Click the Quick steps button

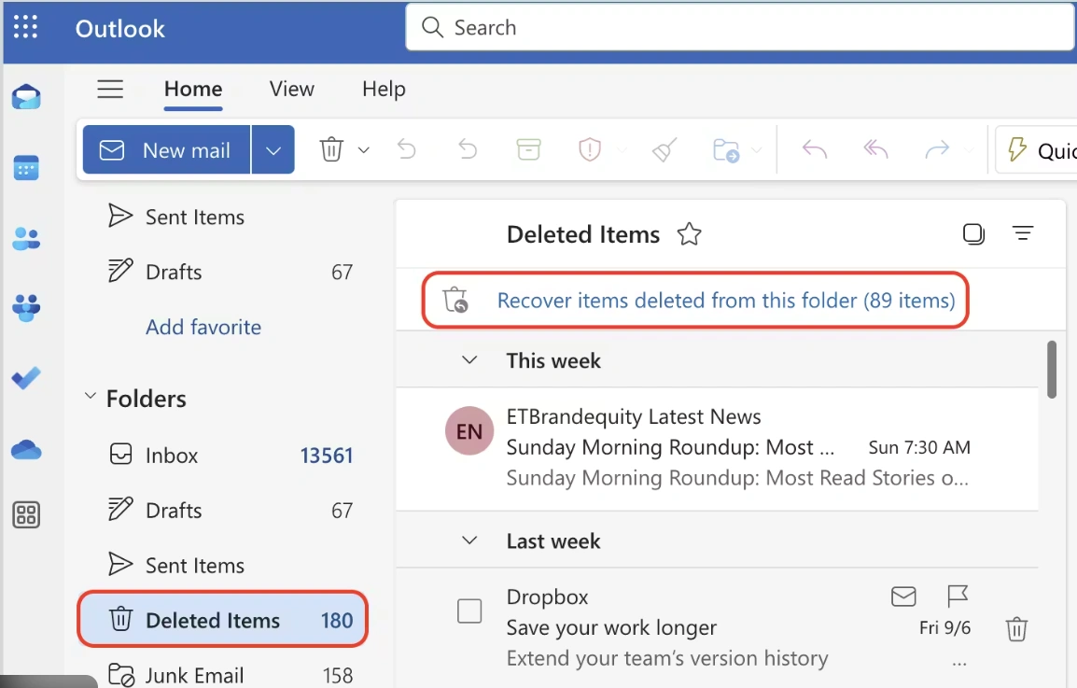pyautogui.click(x=1037, y=150)
